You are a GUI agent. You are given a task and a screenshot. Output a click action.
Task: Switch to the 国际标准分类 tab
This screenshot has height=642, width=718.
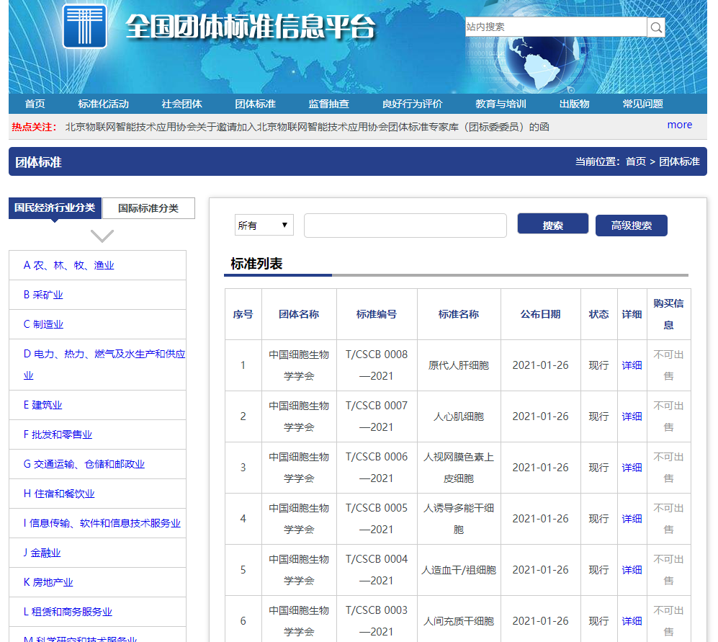[x=148, y=208]
